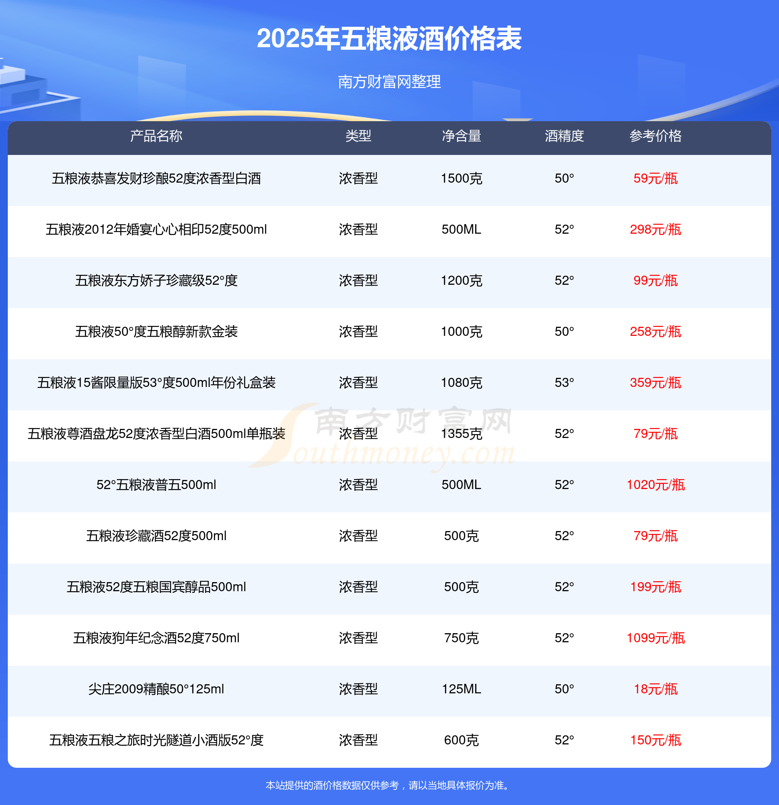
Task: Click 浓香型 in the 恭喜发财珍酿 row
Action: (358, 178)
